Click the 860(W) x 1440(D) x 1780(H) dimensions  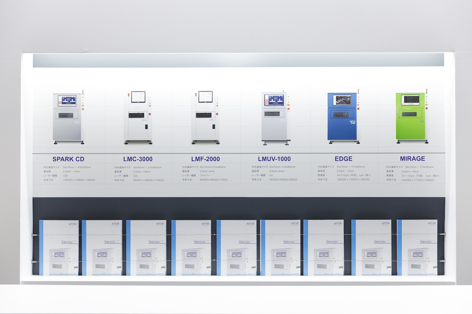[149, 180]
